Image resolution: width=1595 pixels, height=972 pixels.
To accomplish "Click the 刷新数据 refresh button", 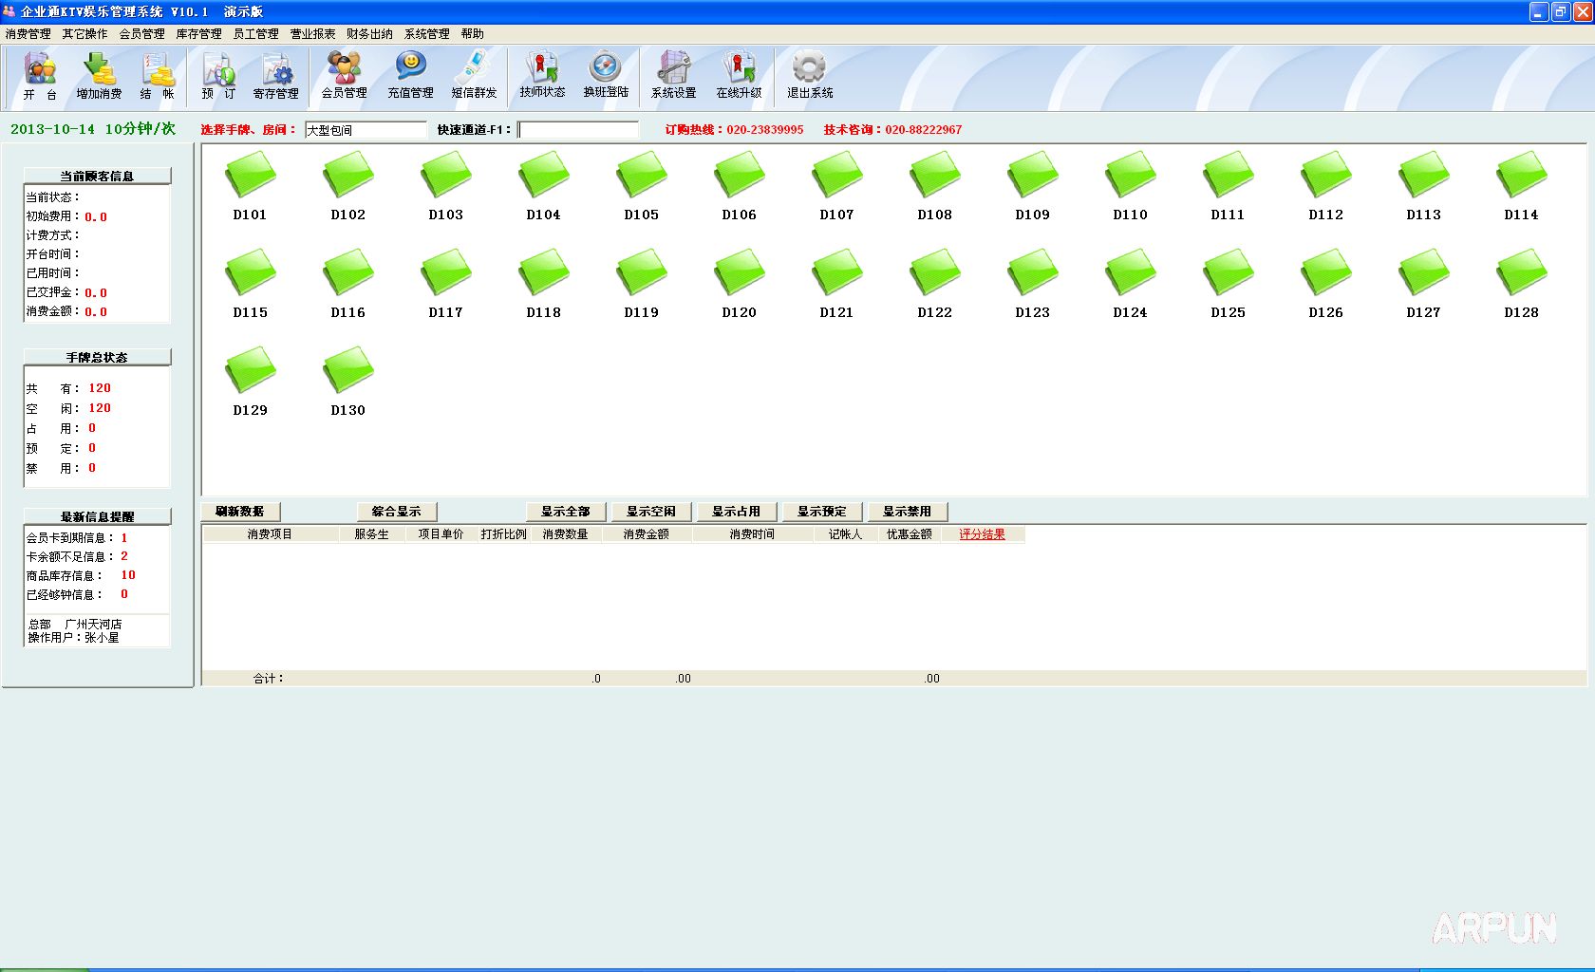I will [x=240, y=512].
